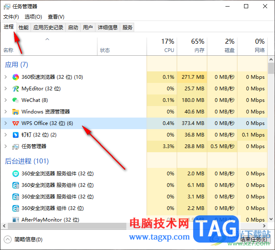This screenshot has height=250, width=275.
Task: Click the AfterPlayMonitor process icon
Action: pos(16,220)
